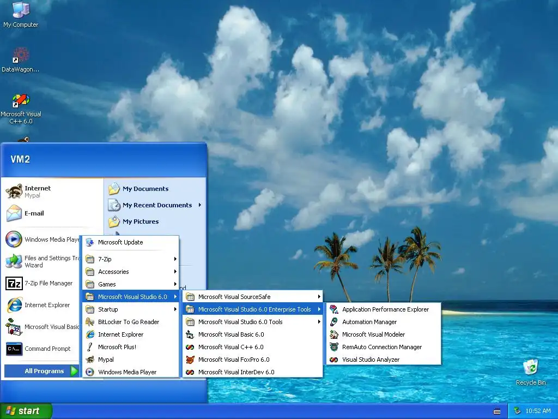The image size is (558, 419).
Task: Click the 7-Zip File Manager icon
Action: coord(14,283)
